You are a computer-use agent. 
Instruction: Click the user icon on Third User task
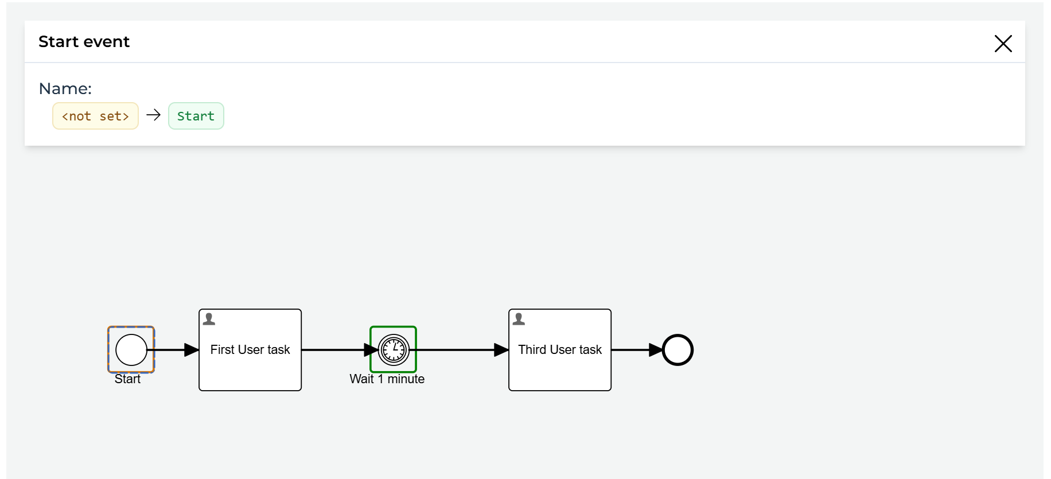[x=519, y=319]
